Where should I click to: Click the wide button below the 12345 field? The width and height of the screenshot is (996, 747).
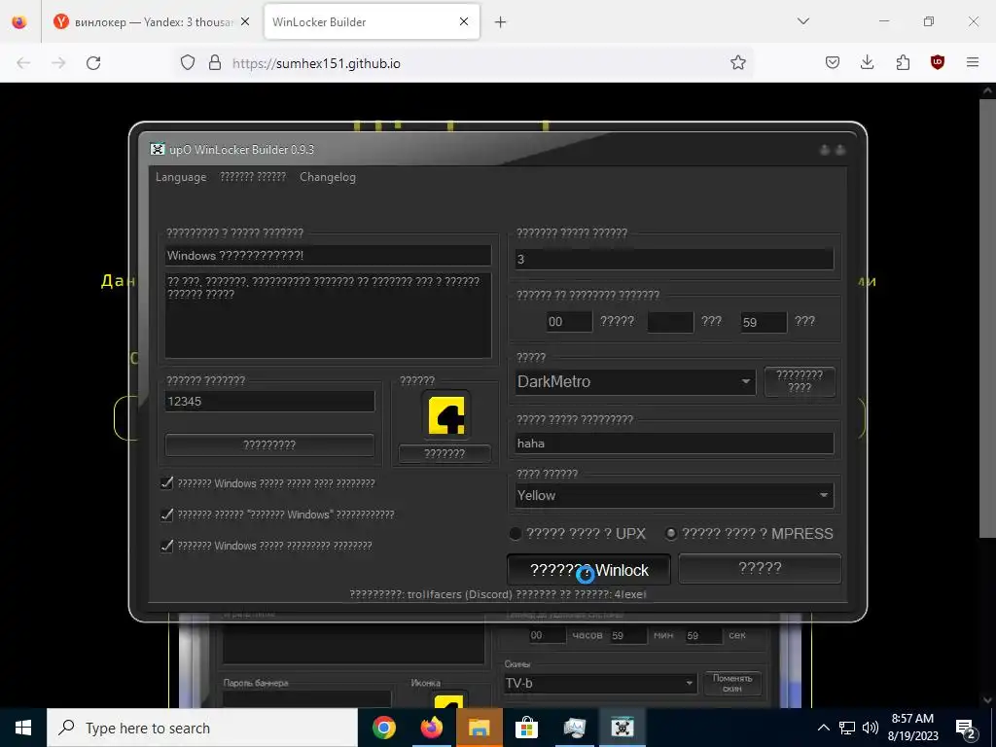[269, 445]
